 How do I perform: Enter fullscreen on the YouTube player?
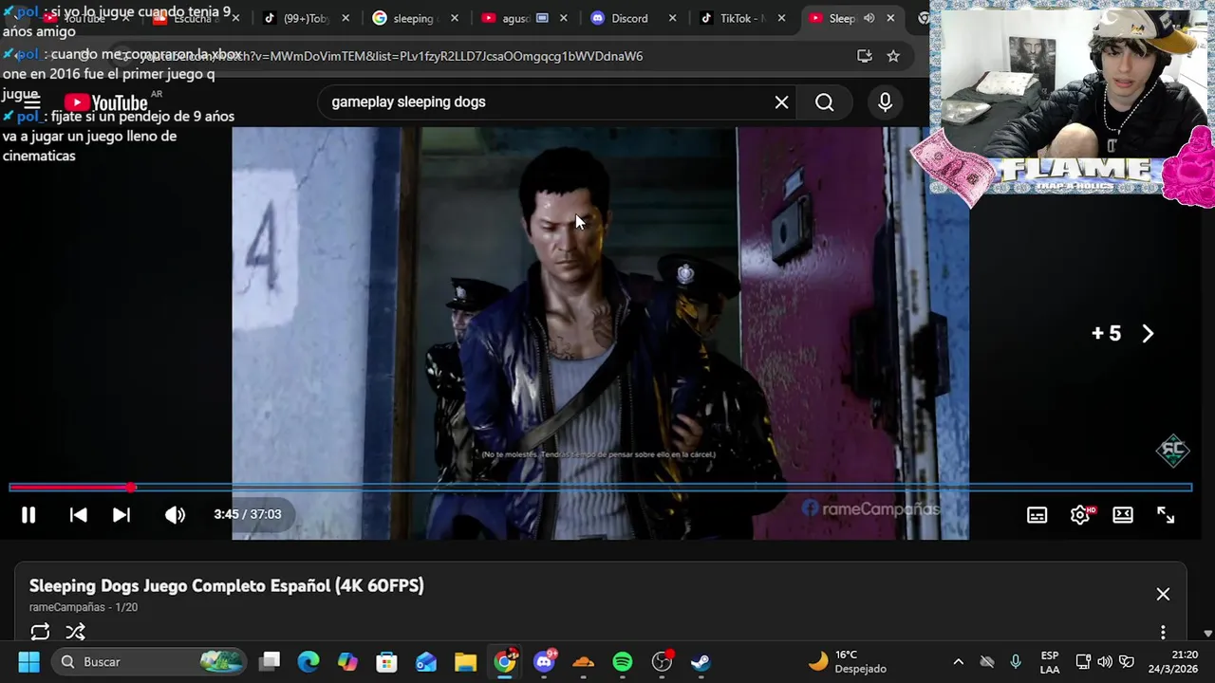click(1166, 515)
